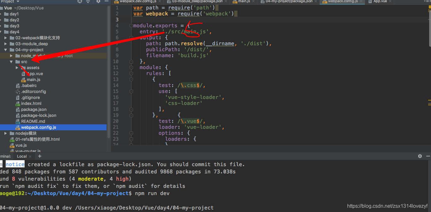The height and width of the screenshot is (212, 431).
Task: Close the Local terminal tab
Action: tap(31, 156)
